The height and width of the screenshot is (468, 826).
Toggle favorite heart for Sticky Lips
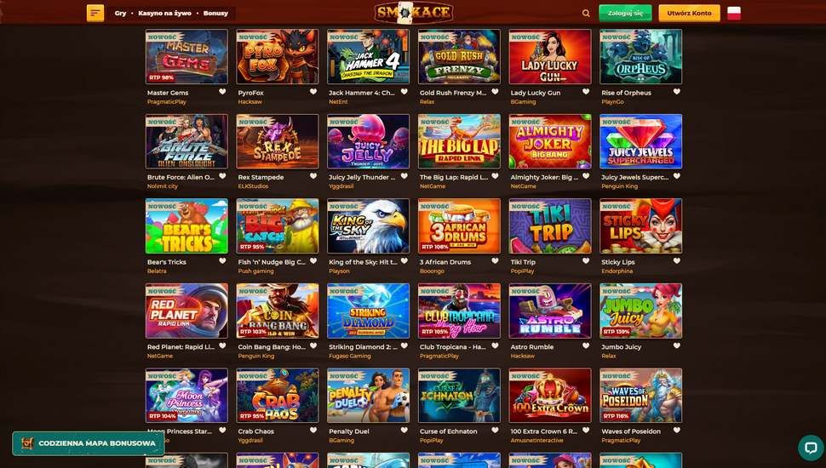coord(677,261)
